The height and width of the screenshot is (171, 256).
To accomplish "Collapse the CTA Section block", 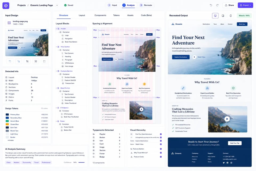I will (56, 108).
